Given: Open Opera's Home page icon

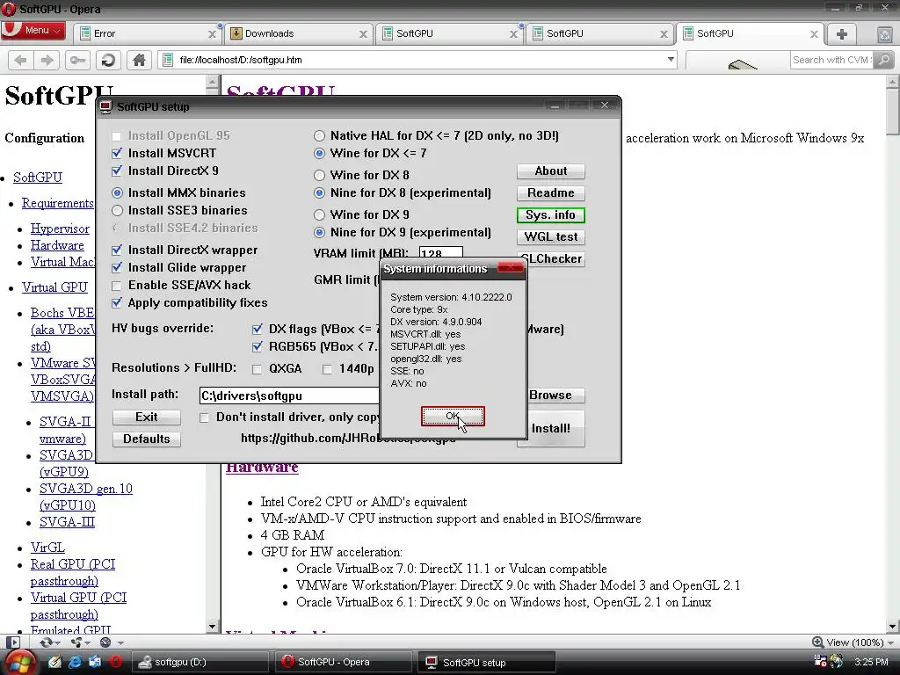Looking at the screenshot, I should click(x=139, y=60).
